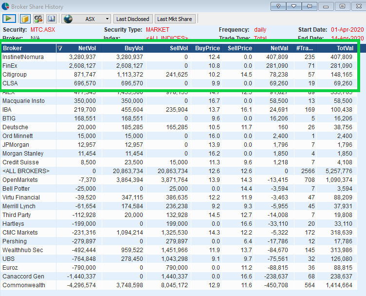Image resolution: width=366 pixels, height=296 pixels.
Task: Click the pin window title bar button
Action: pos(309,6)
